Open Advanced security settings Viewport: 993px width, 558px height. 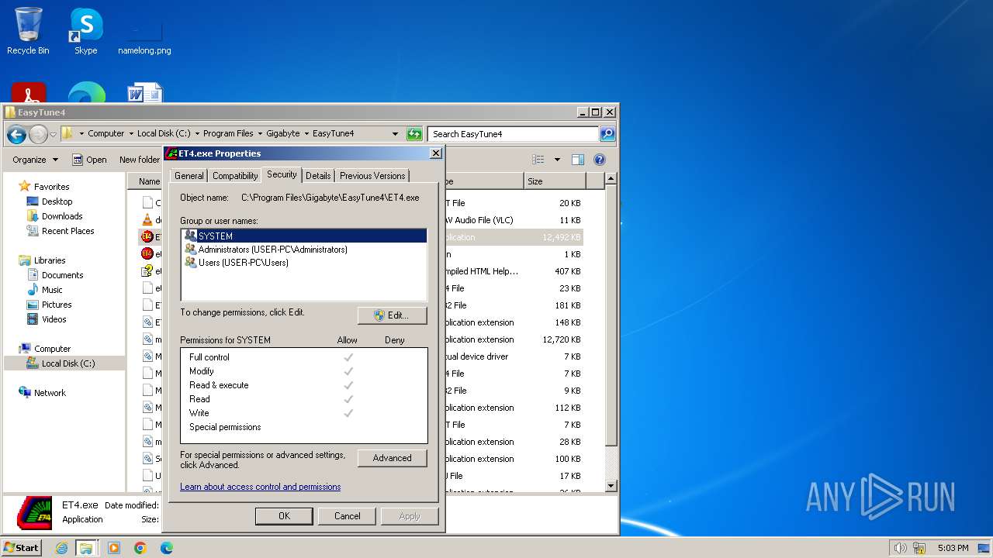click(x=393, y=458)
